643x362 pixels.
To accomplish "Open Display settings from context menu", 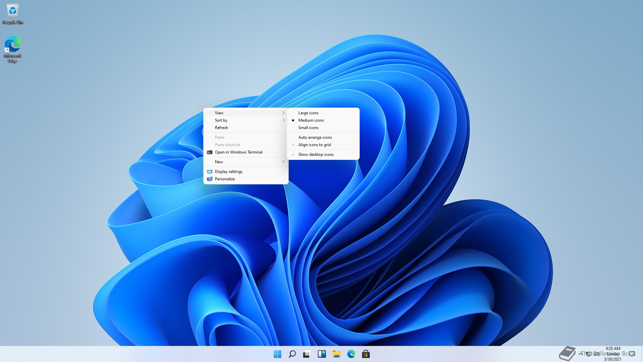I will click(246, 172).
